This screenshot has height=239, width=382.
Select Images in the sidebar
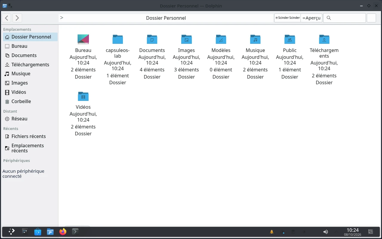30,83
